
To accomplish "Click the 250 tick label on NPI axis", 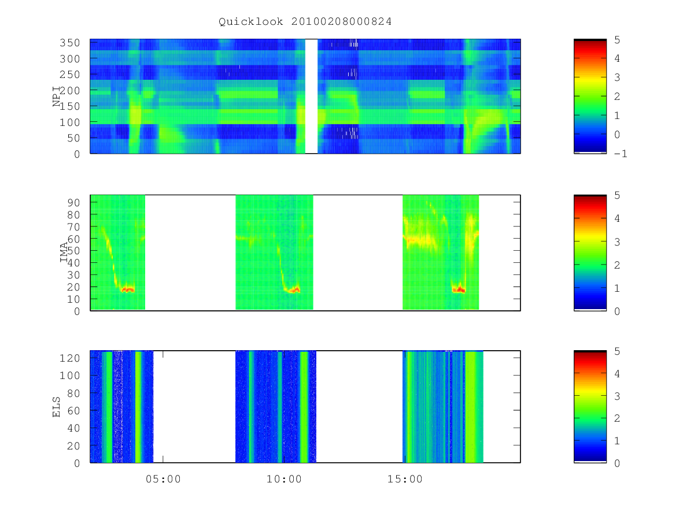I will [71, 75].
